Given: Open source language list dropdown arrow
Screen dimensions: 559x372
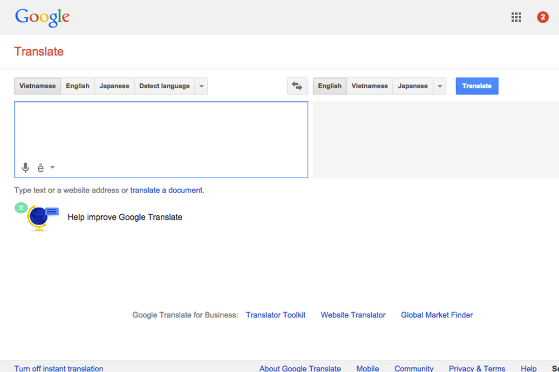Looking at the screenshot, I should 201,86.
